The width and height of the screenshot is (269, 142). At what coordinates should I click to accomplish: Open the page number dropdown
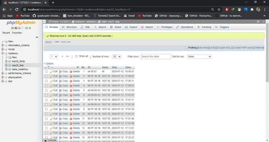54,57
